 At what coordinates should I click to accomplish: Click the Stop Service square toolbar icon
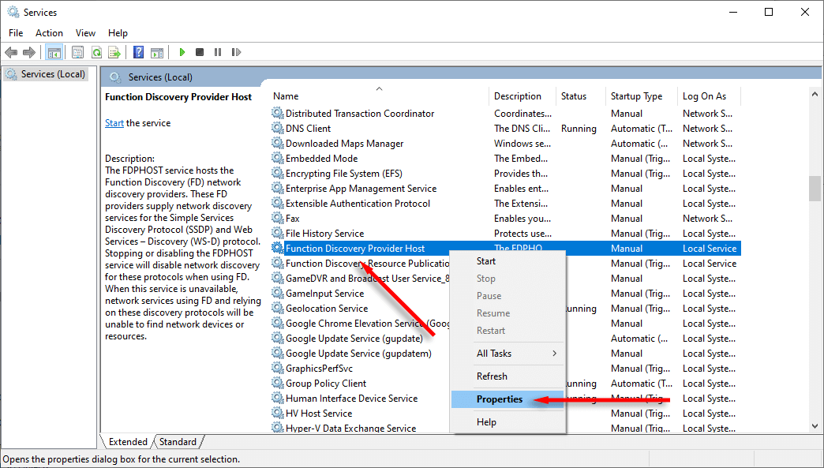click(200, 52)
